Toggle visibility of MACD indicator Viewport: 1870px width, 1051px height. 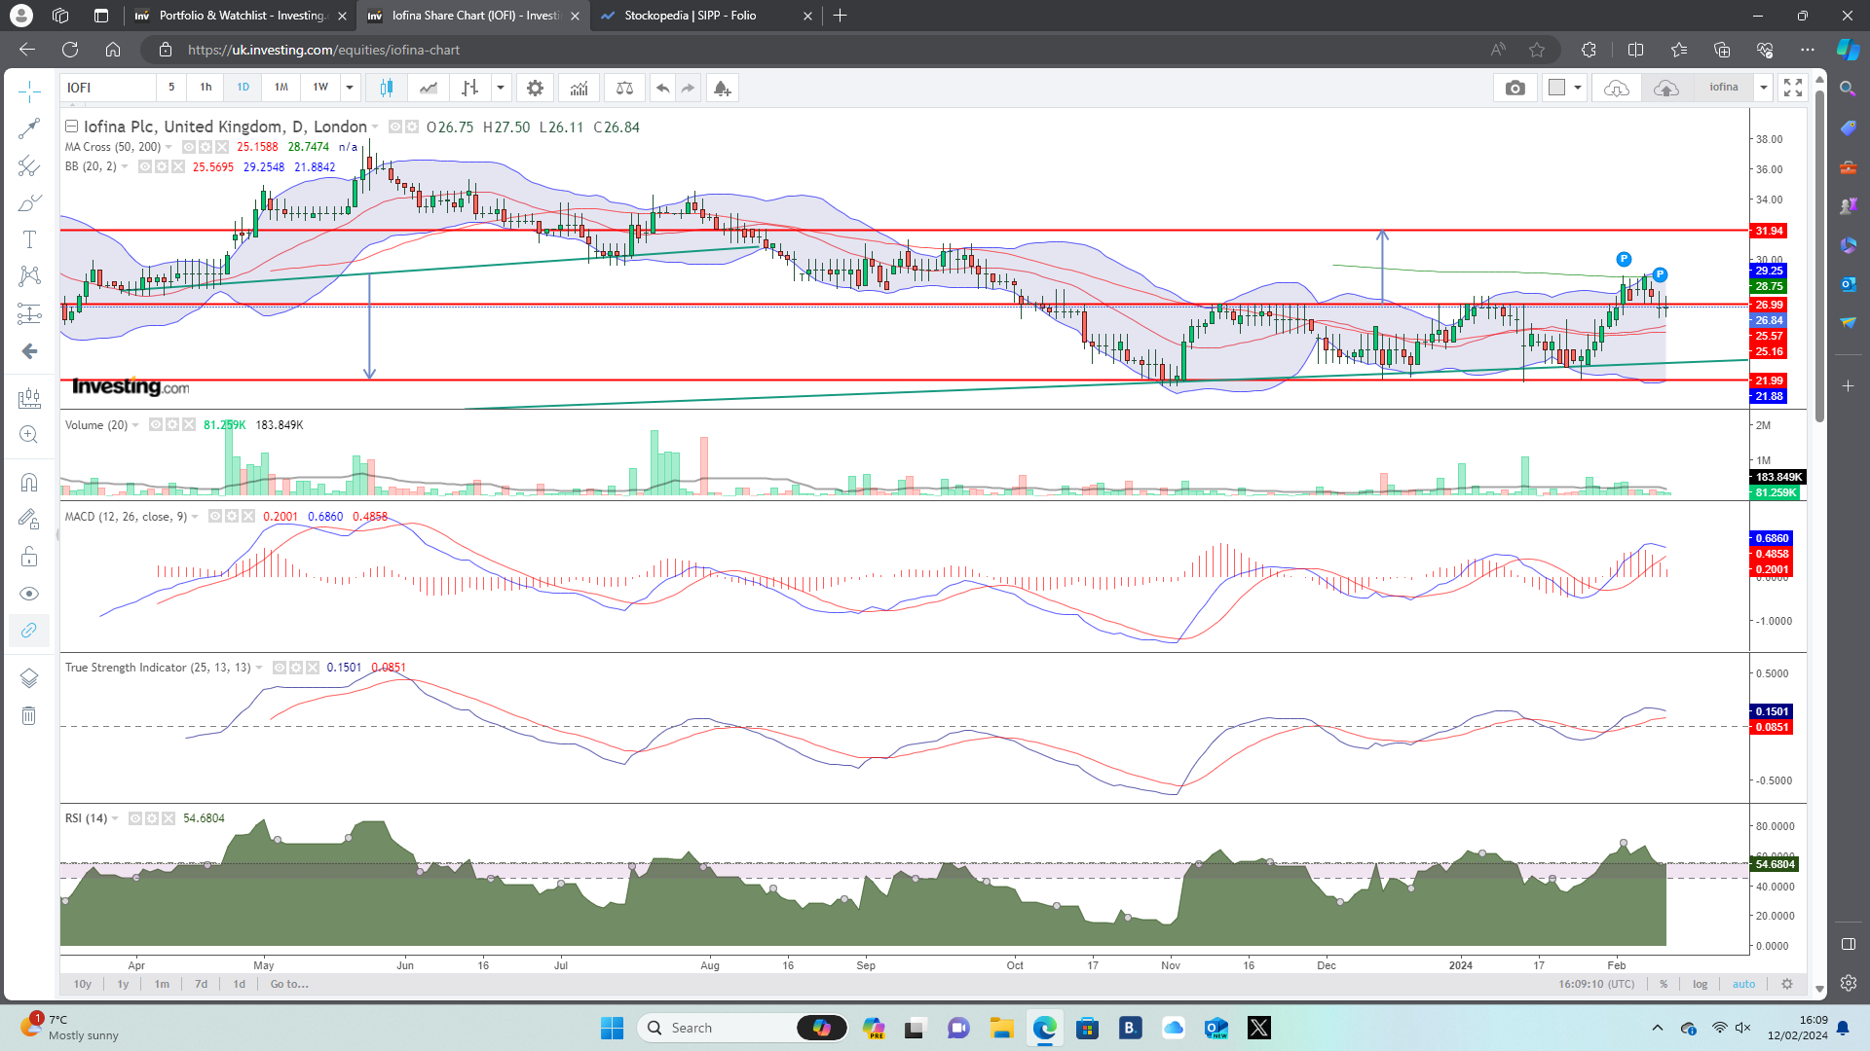[x=215, y=517]
